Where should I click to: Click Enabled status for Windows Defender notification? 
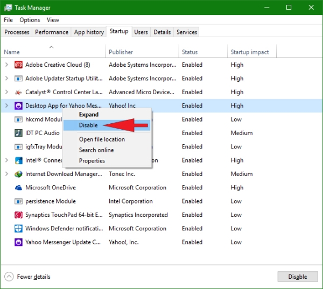click(x=192, y=229)
